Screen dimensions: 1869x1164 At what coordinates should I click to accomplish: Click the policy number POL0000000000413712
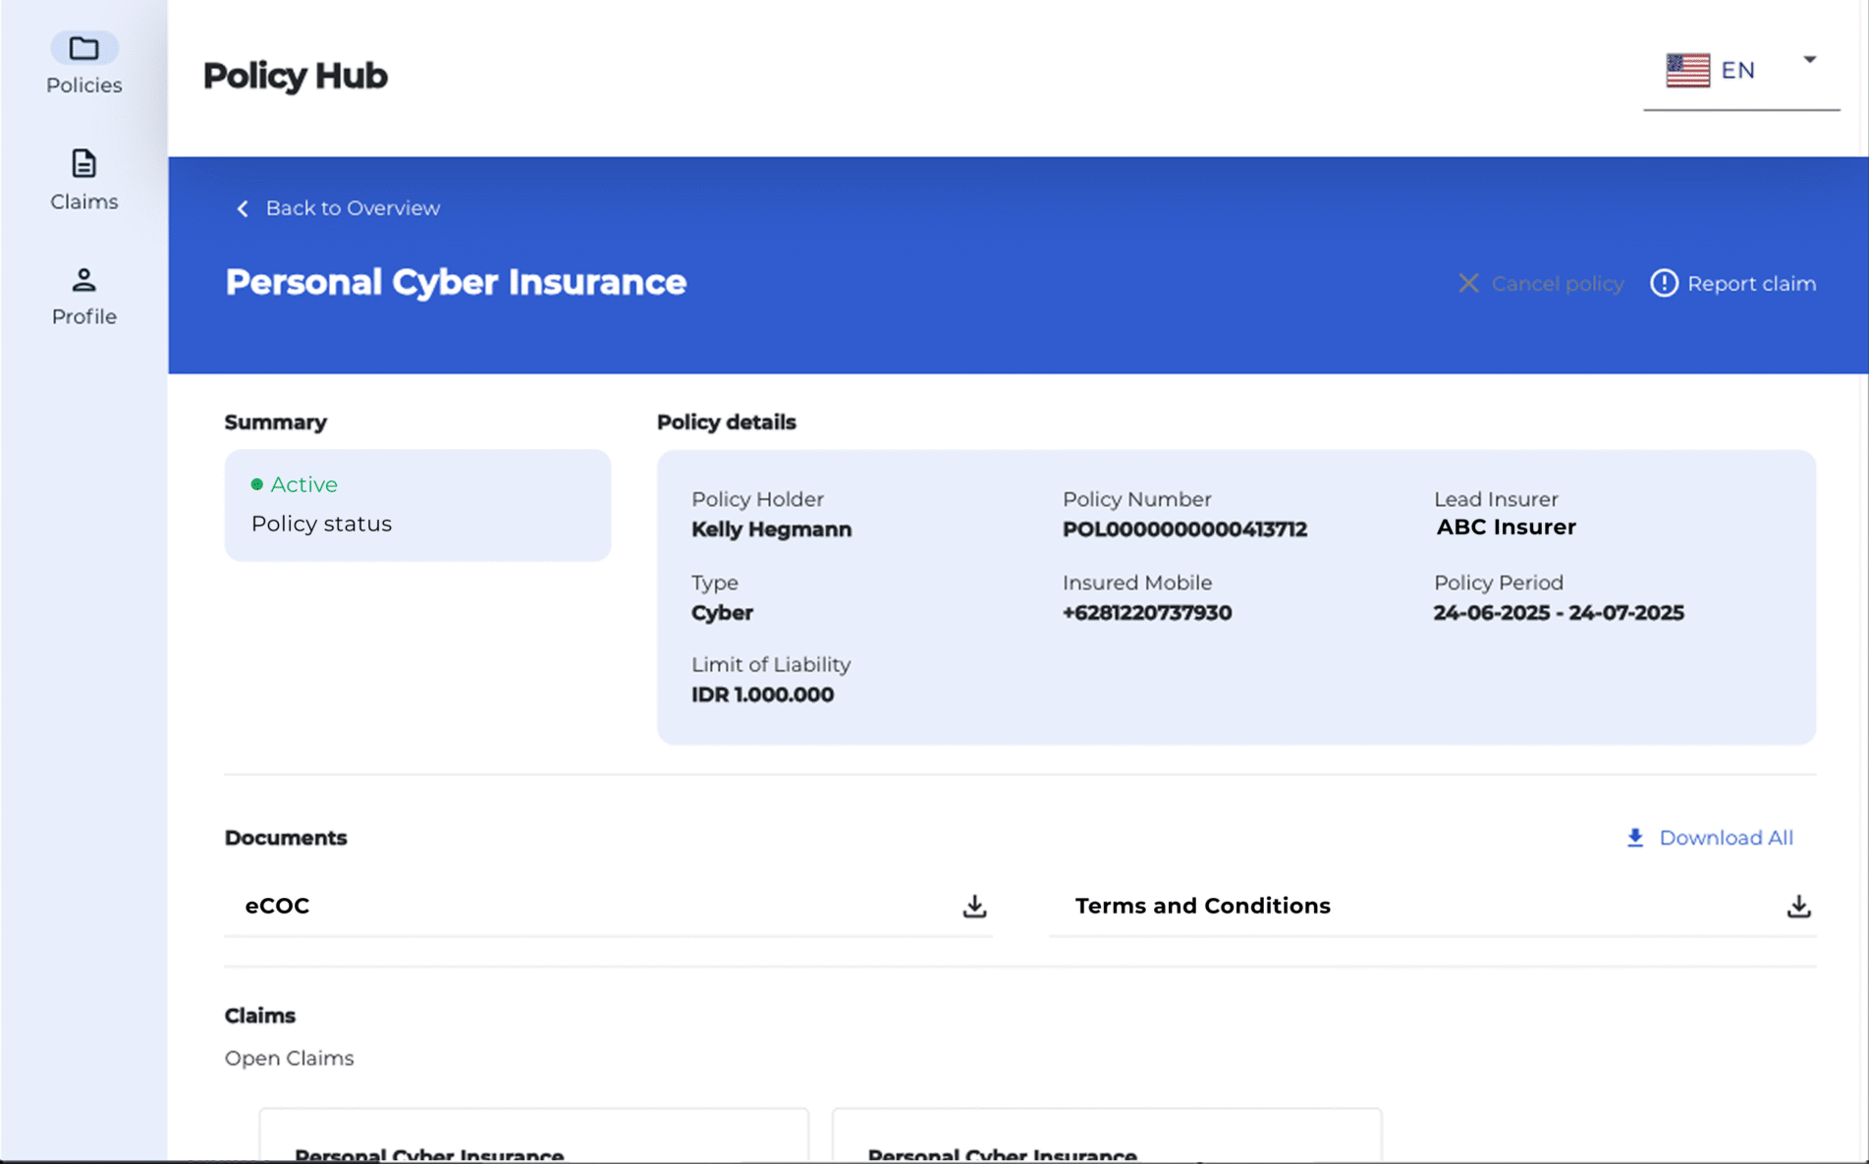point(1184,529)
